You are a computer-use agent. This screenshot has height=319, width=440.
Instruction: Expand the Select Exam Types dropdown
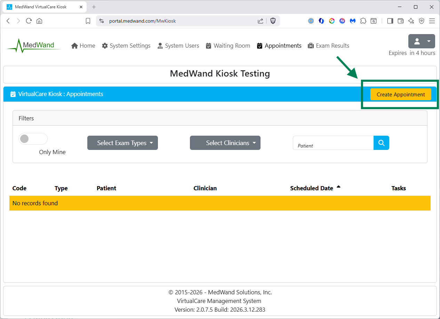pyautogui.click(x=122, y=143)
